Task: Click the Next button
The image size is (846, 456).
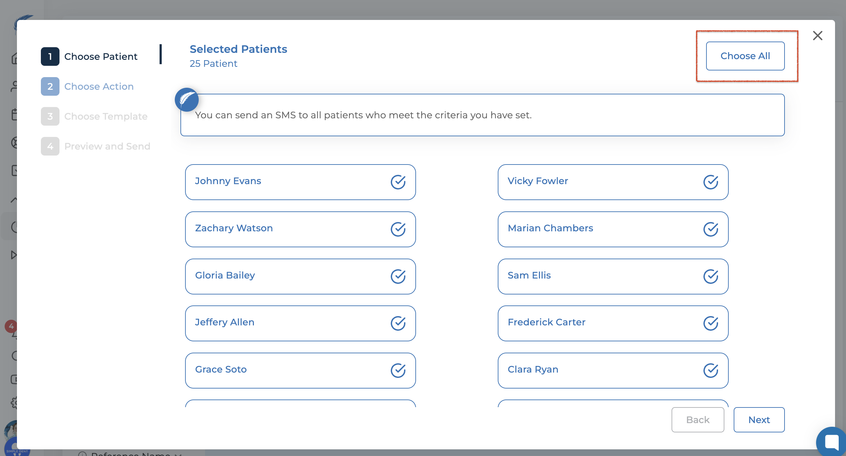Action: click(x=759, y=420)
